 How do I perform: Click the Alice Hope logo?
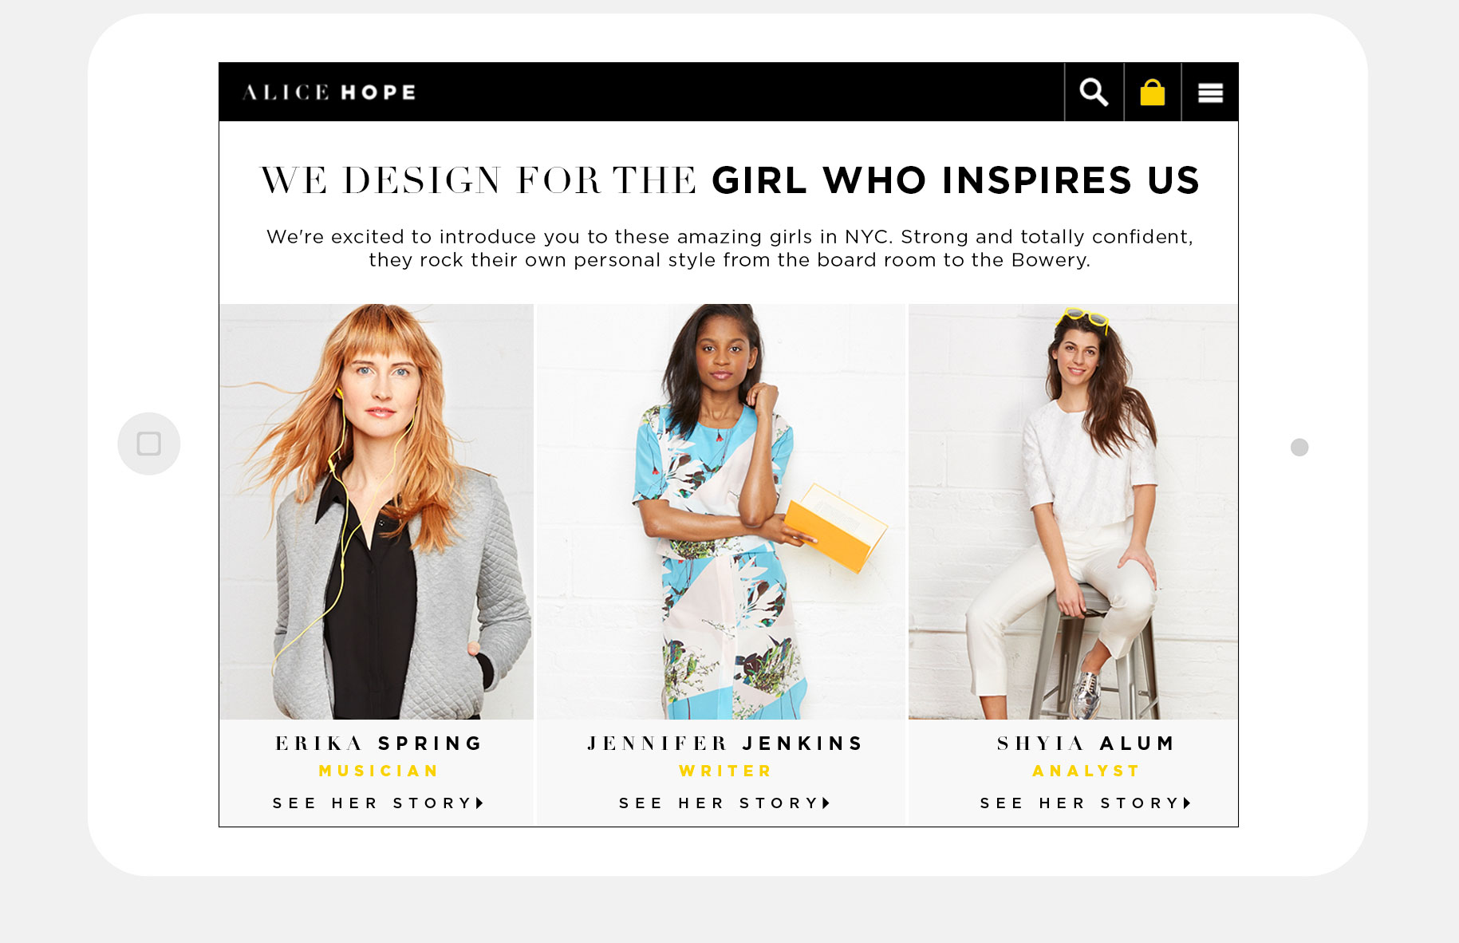329,93
